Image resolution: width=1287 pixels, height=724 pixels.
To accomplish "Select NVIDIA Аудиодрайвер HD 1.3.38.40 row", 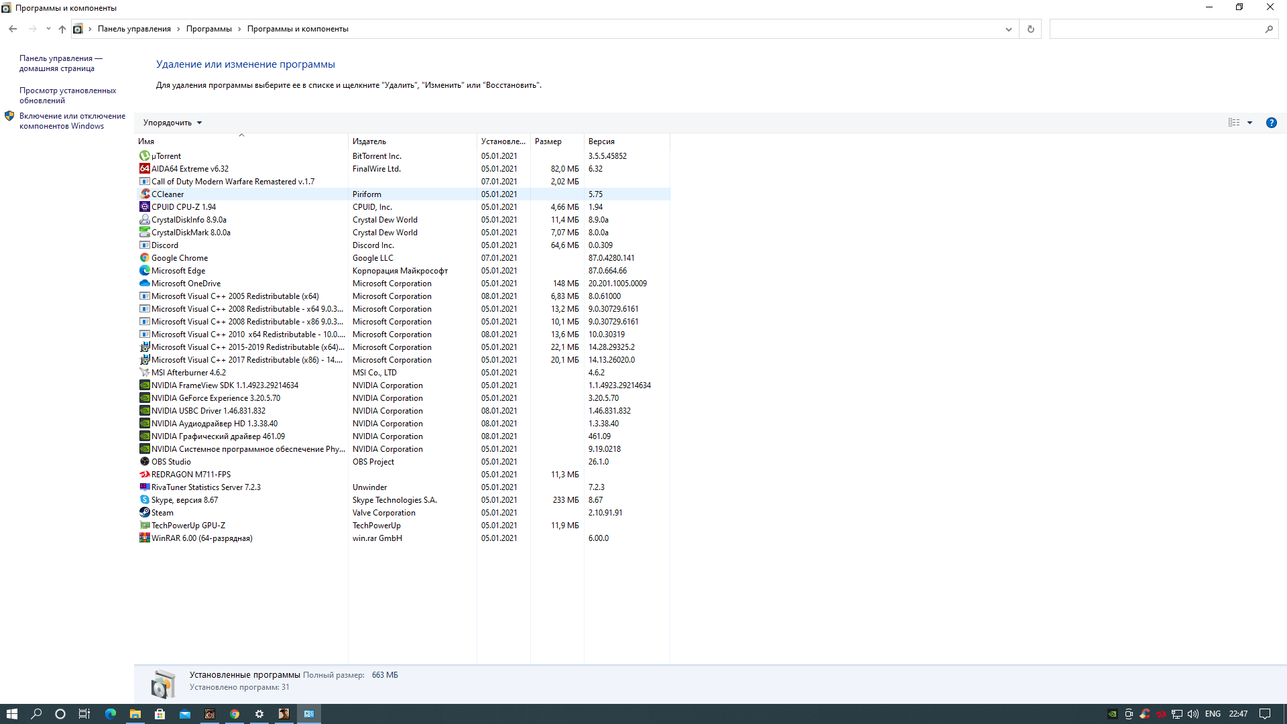I will point(403,424).
